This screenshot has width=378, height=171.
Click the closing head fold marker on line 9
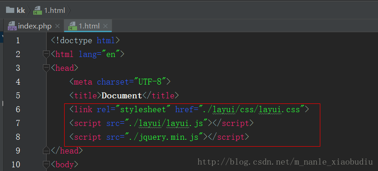click(x=46, y=151)
